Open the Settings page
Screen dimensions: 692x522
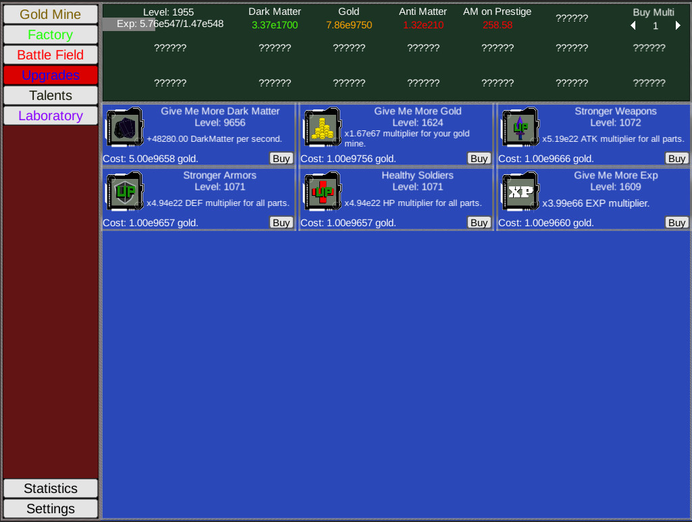tap(51, 508)
